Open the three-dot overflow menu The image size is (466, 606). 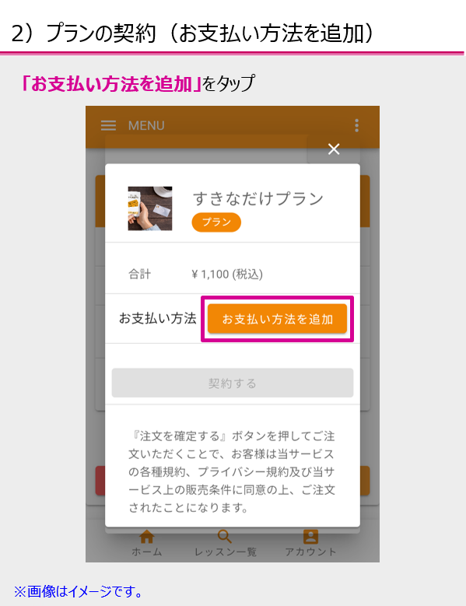coord(356,125)
